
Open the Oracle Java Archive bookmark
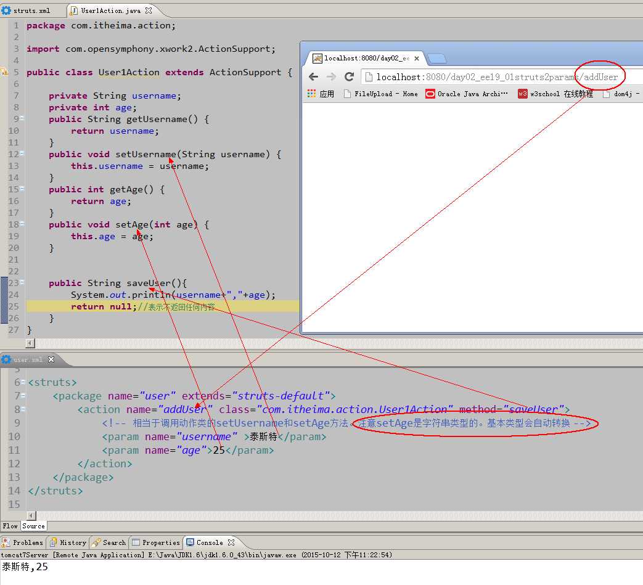tap(467, 94)
